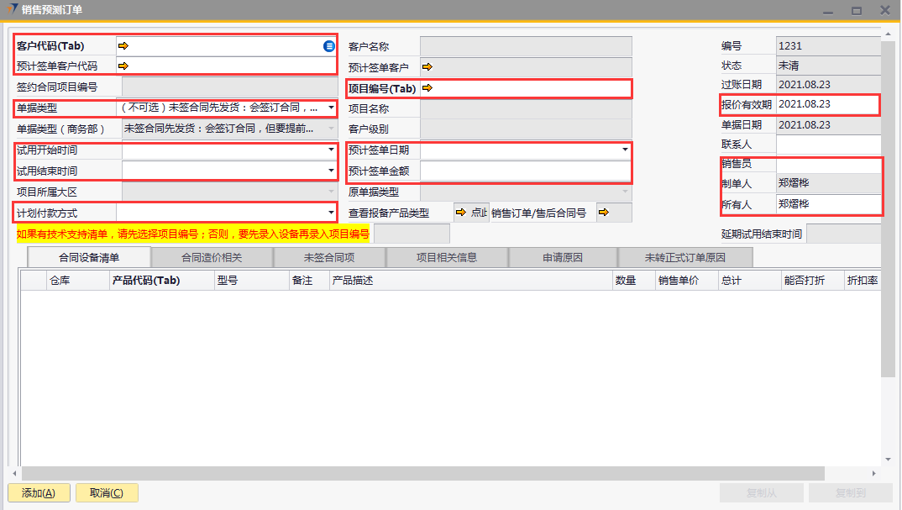This screenshot has width=902, height=510.
Task: Click the blue list icon in 客户代码 field
Action: click(329, 45)
